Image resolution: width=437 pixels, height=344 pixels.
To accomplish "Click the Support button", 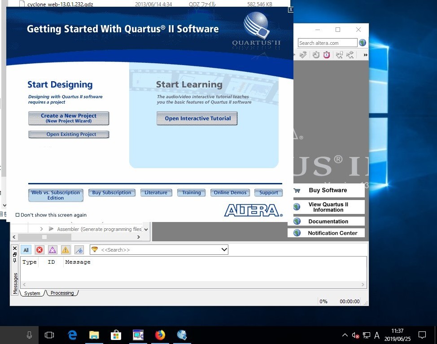I will pyautogui.click(x=269, y=192).
